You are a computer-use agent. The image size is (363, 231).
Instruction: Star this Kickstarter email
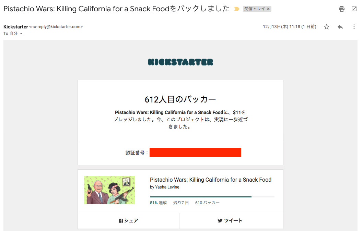327,27
